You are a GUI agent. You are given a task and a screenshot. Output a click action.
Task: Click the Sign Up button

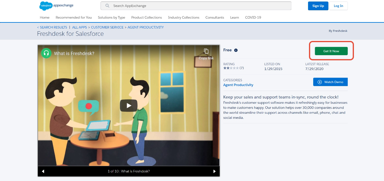pyautogui.click(x=318, y=6)
